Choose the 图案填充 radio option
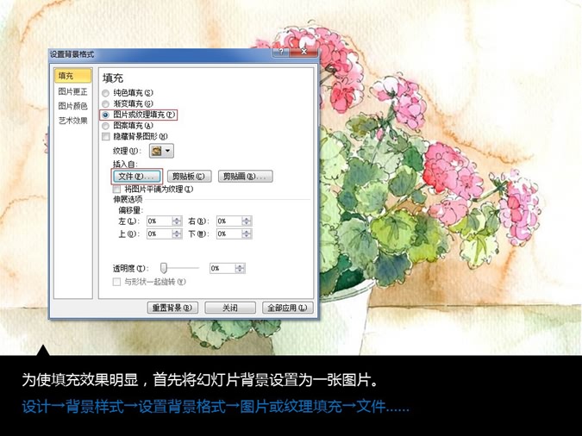 coord(106,125)
